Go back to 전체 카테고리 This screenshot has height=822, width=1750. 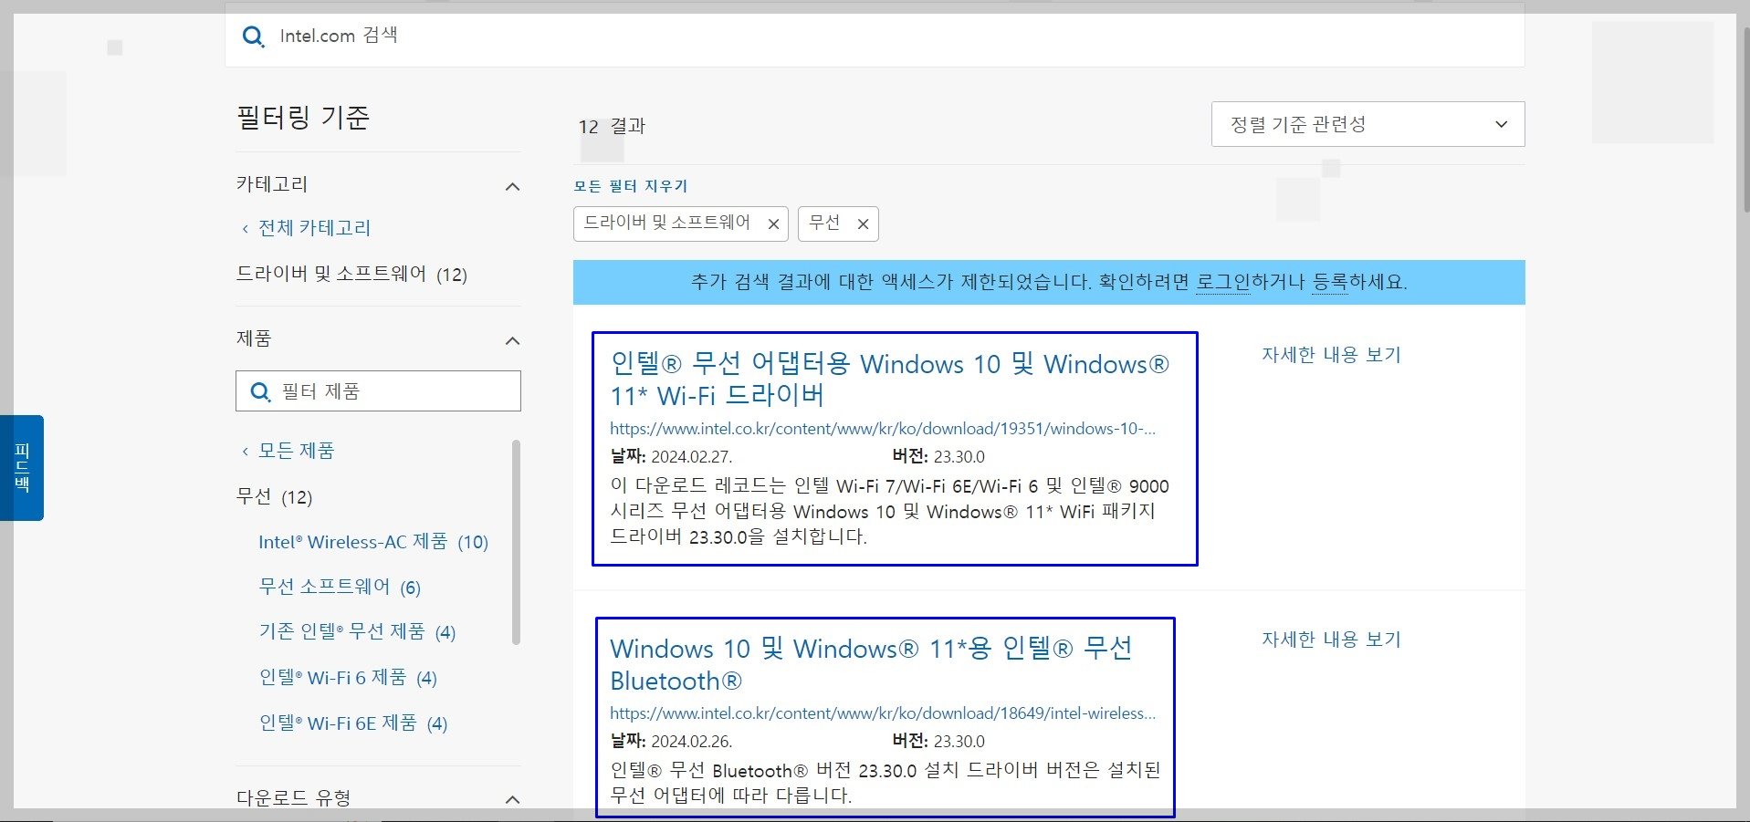click(306, 228)
